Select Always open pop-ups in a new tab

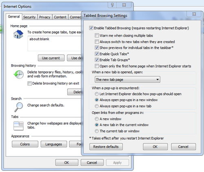97,106
